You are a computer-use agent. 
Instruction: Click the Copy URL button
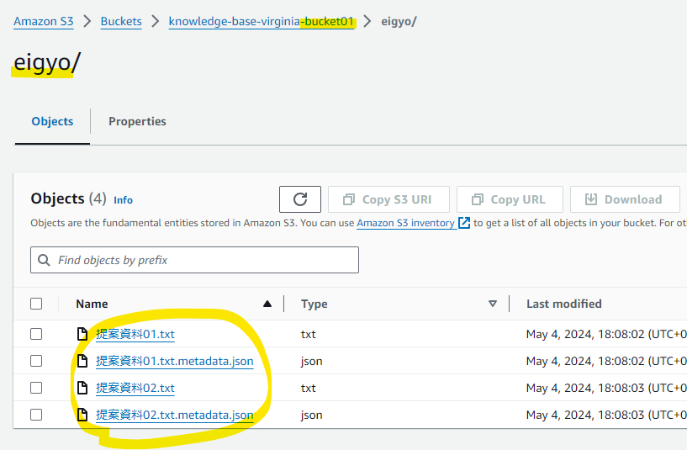click(x=510, y=199)
